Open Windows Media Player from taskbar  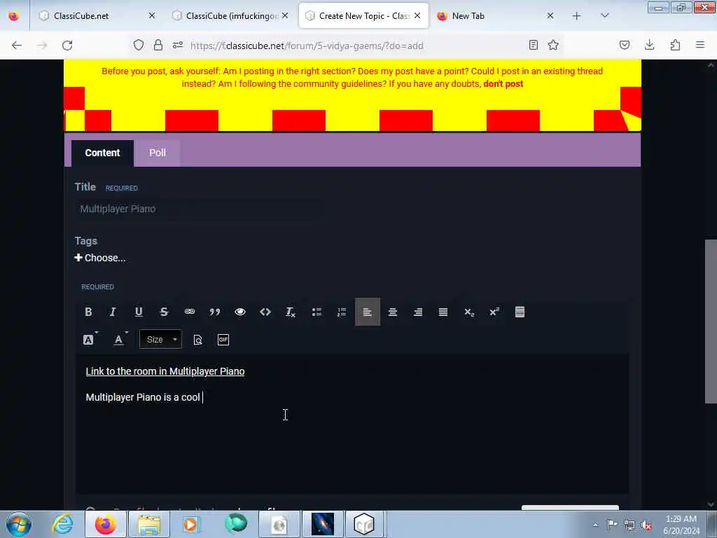coord(192,524)
